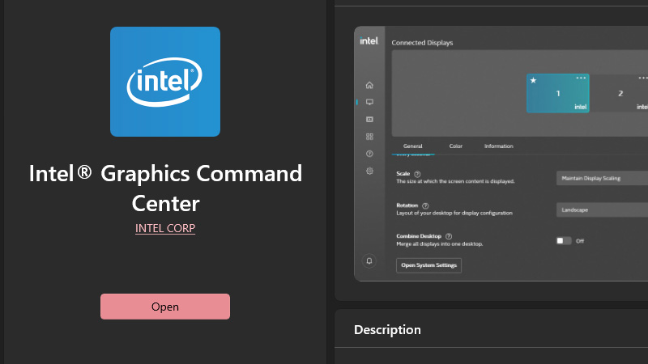Switch to the Information tab

click(x=499, y=146)
